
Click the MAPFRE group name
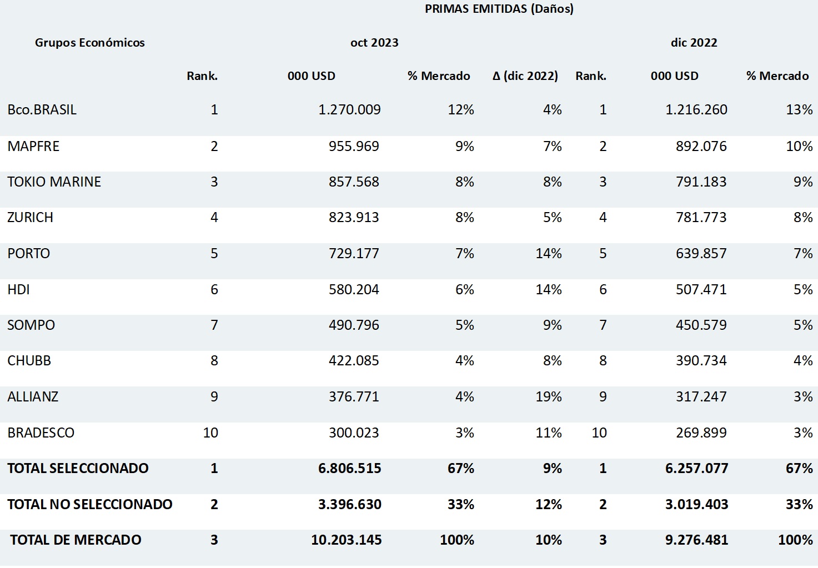pos(33,147)
